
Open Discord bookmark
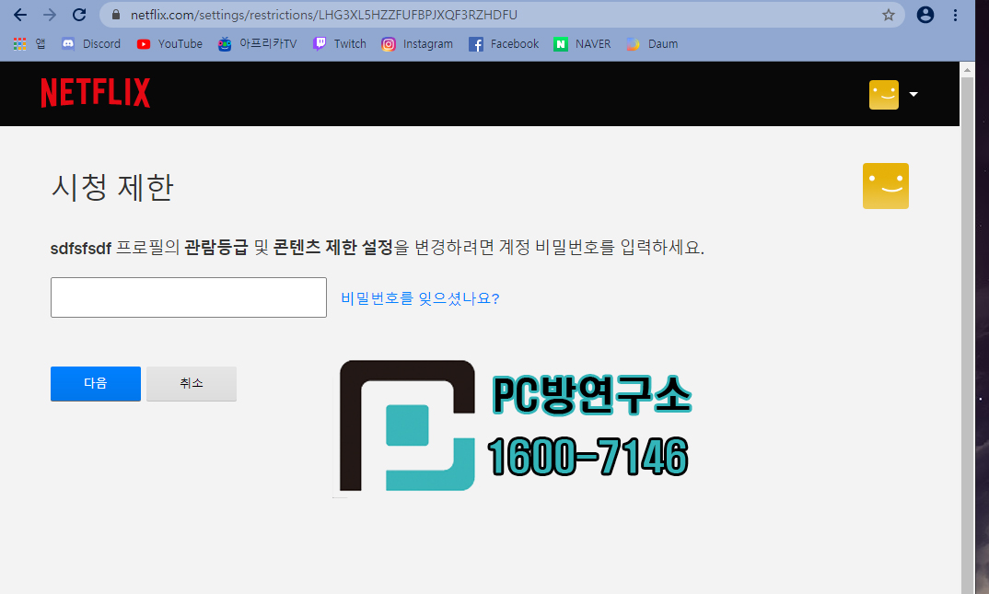(x=91, y=44)
